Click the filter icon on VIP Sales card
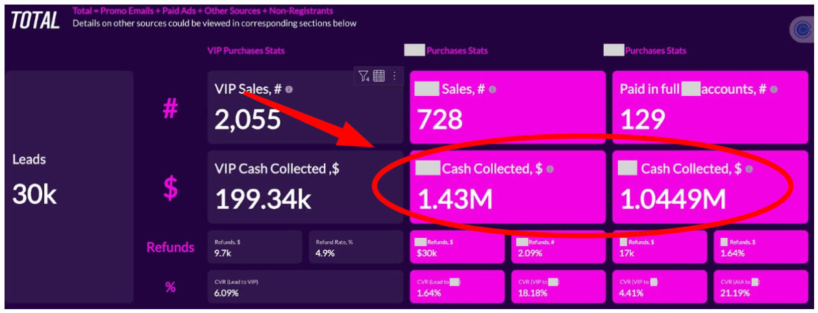Screen dimensions: 818x313 (x=364, y=76)
